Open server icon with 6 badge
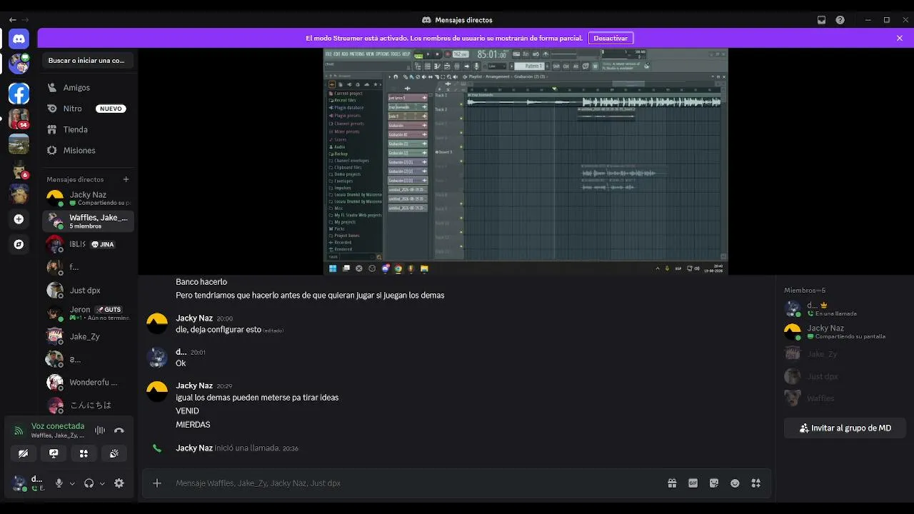The image size is (914, 514). tap(19, 169)
